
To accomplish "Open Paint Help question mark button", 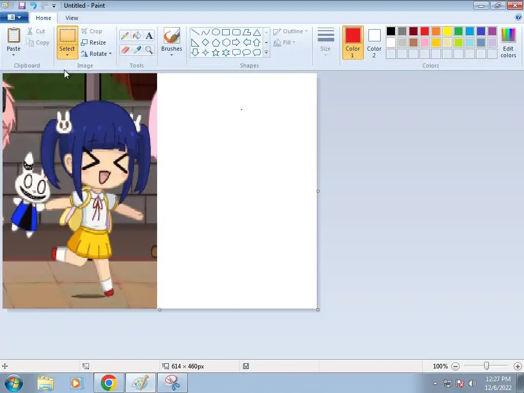I will coord(518,17).
